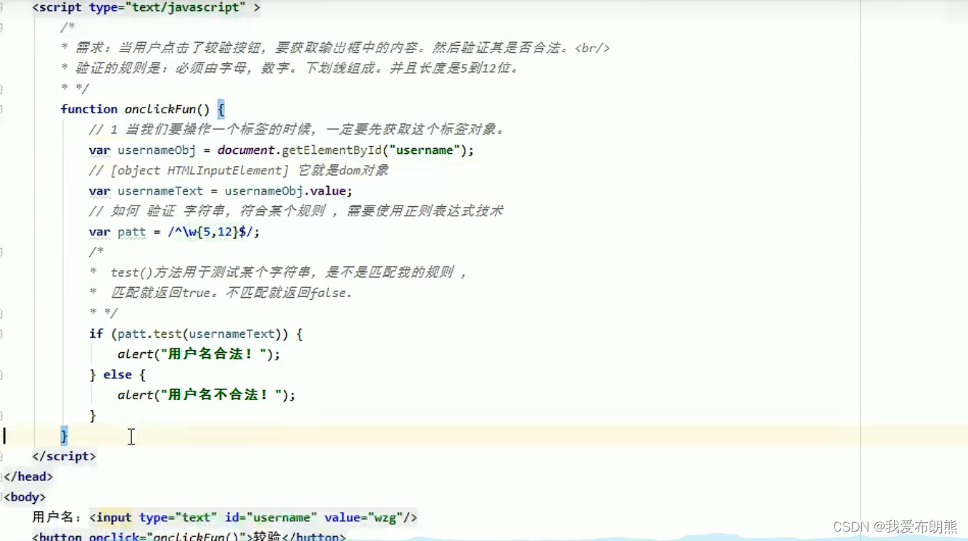Click the id="username" attribute in the input tag

pos(271,518)
